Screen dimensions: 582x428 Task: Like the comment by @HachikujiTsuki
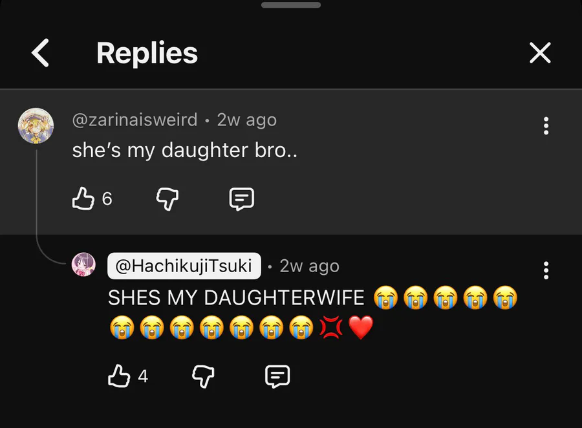[x=120, y=376]
